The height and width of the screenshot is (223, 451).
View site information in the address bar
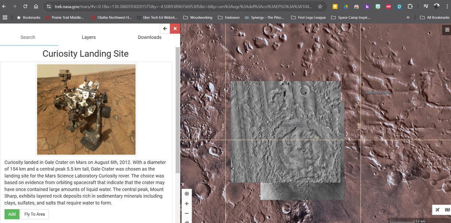click(48, 6)
